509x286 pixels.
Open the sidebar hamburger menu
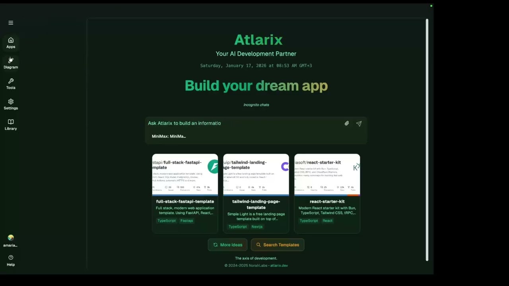pos(11,23)
